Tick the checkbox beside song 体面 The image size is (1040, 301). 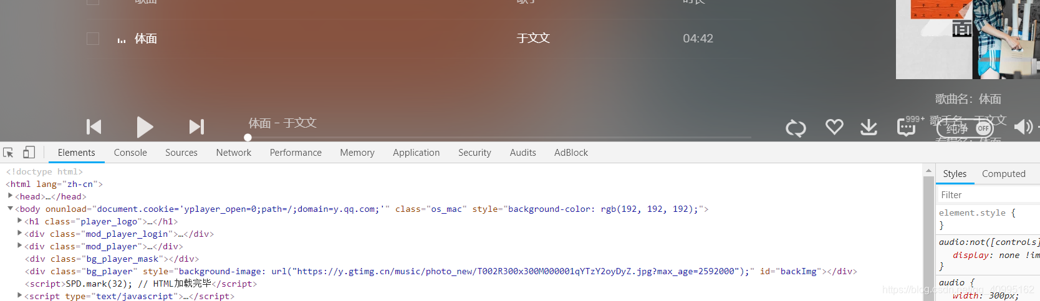[93, 39]
